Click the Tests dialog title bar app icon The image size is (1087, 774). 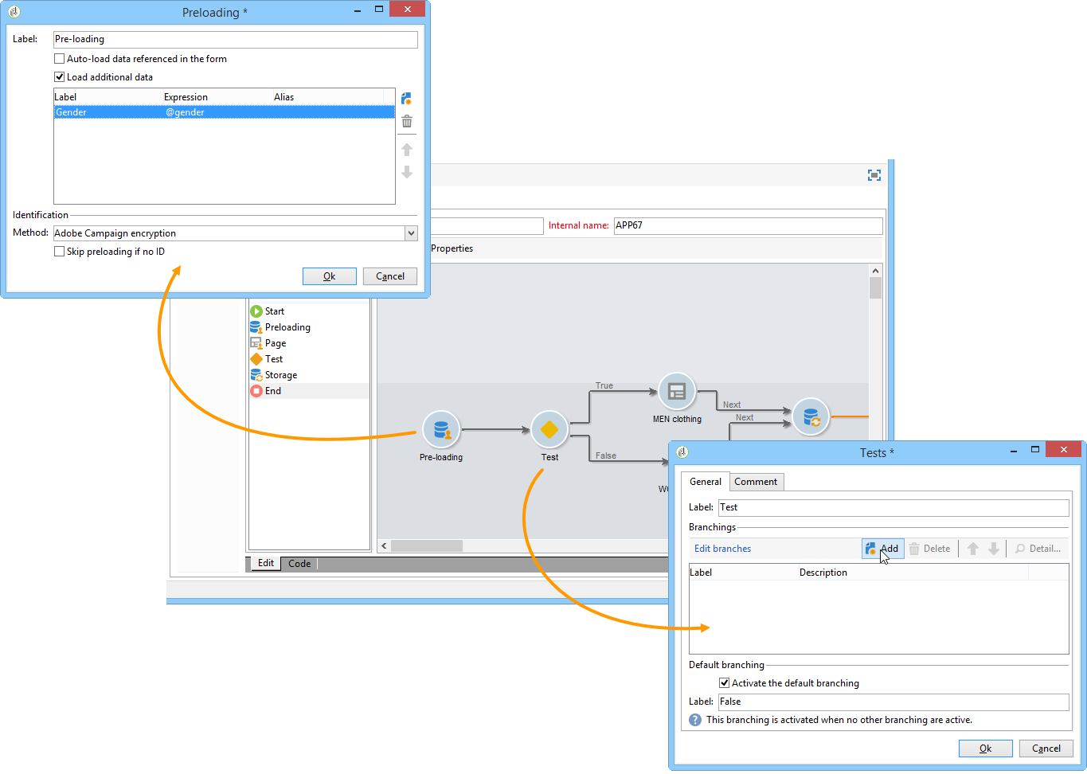coord(682,452)
